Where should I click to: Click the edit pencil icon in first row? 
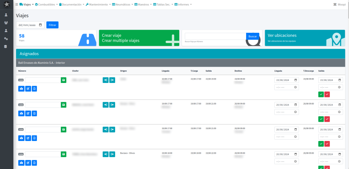coord(28,88)
